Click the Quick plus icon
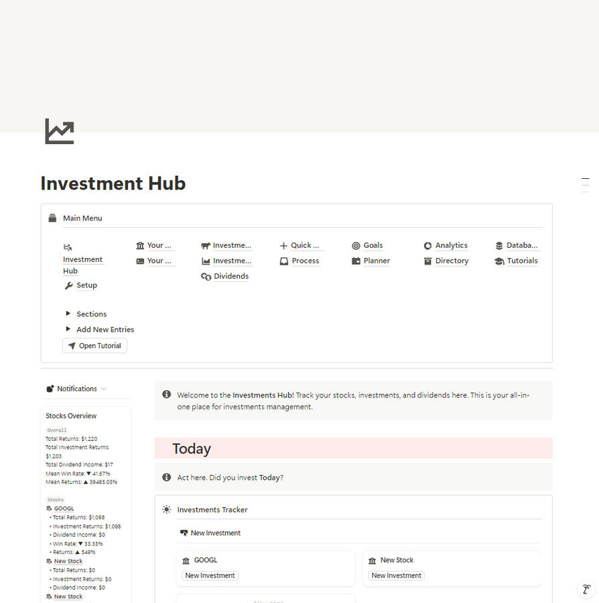 click(x=283, y=245)
